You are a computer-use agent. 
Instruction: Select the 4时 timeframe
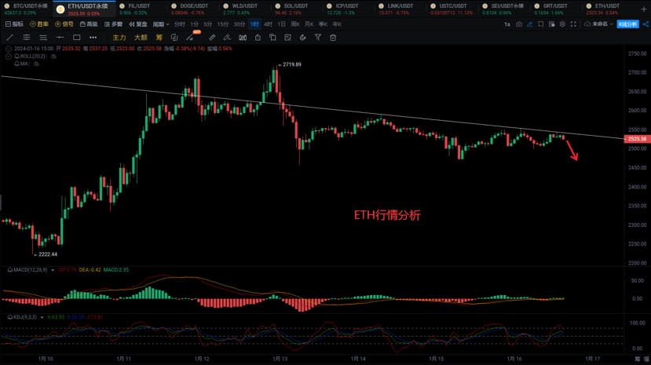pos(269,24)
